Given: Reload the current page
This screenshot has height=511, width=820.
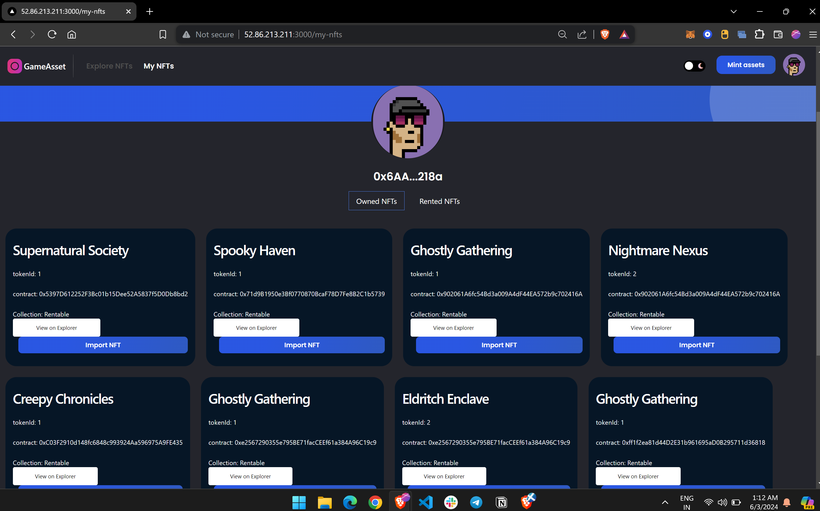Looking at the screenshot, I should click(x=52, y=34).
